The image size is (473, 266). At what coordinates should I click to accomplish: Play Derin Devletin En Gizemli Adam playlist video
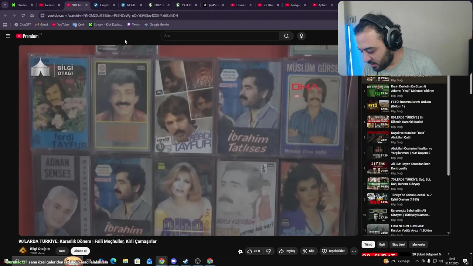click(405, 91)
